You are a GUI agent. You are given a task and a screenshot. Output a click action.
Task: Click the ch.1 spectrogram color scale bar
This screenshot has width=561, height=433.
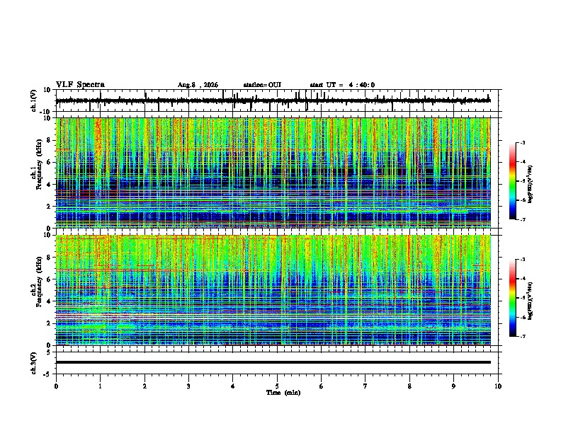tap(512, 181)
